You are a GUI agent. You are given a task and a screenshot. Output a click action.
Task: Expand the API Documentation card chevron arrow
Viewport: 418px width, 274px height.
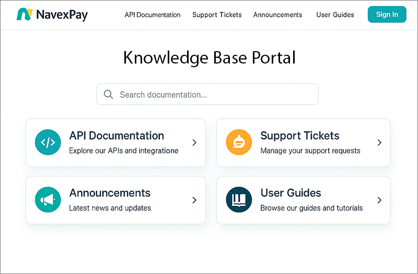[194, 143]
